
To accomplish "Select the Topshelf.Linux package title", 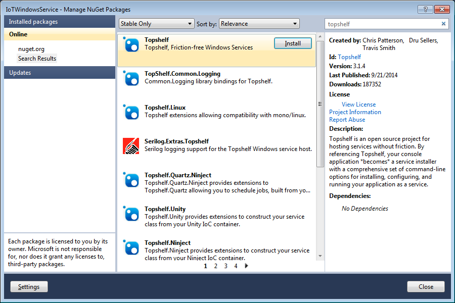I will (165, 108).
